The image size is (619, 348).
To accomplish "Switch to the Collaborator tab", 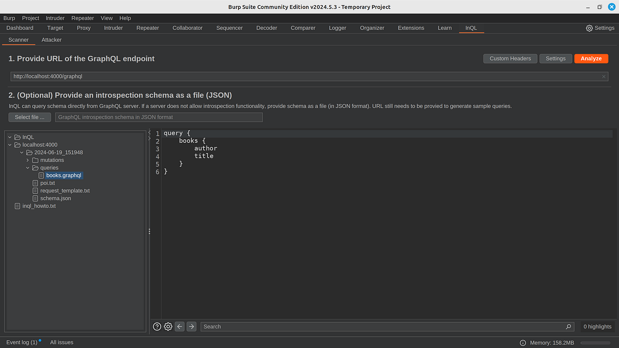I will coord(187,28).
